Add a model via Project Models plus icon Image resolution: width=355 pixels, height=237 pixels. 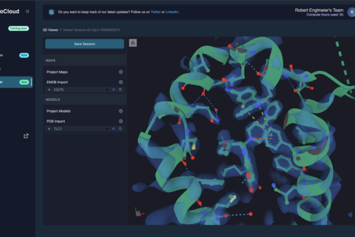(x=121, y=111)
